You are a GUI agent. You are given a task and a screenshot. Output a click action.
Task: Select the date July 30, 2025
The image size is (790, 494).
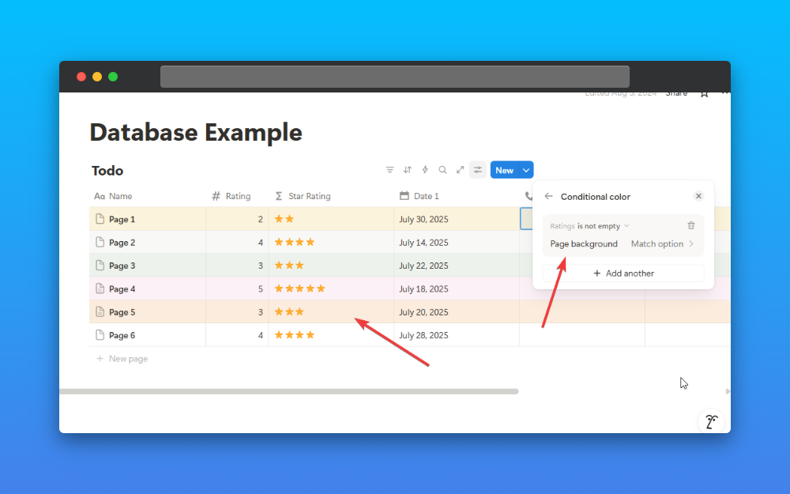[423, 219]
